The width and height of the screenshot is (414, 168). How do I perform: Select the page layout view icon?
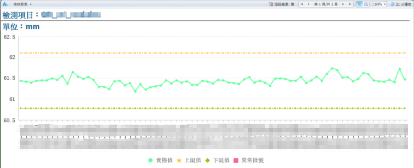click(x=359, y=4)
